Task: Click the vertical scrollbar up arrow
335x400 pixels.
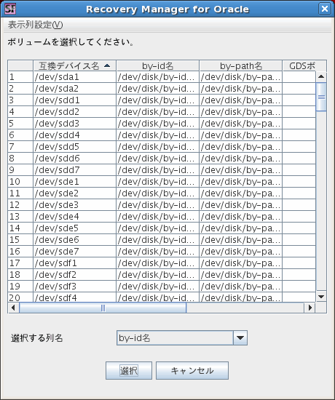Action: [321, 76]
